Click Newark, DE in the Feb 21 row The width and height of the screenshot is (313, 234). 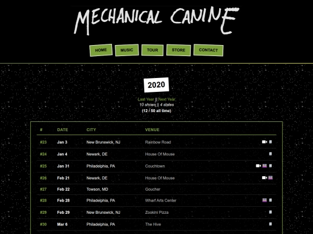[97, 178]
